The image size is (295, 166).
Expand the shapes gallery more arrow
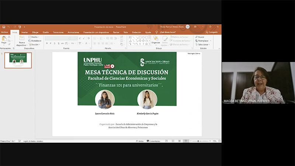(150, 44)
